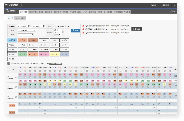Image resolution: width=184 pixels, height=121 pixels.
Task: Select the シフト管理 tab in the navigation bar
Action: [23, 12]
